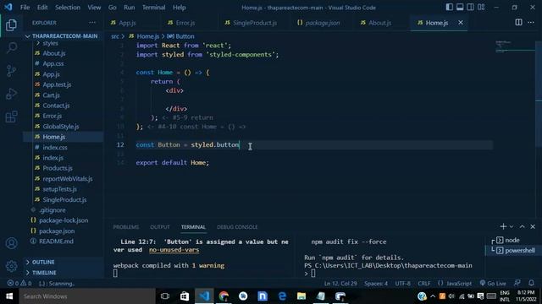Switch to About.js editor tab
Screen dimensions: 542x304
tap(379, 23)
